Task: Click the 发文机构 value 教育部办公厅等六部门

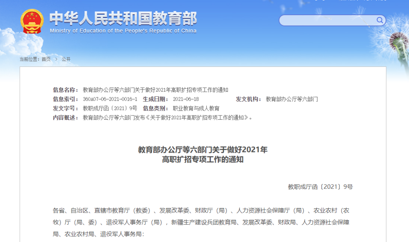Action: tap(292, 99)
